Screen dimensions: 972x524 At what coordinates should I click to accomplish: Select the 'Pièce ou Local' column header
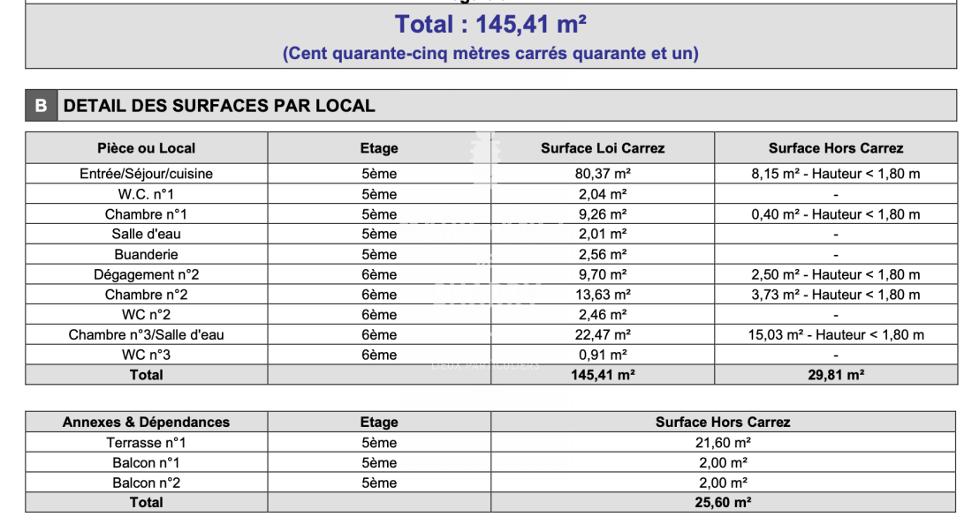click(x=147, y=148)
